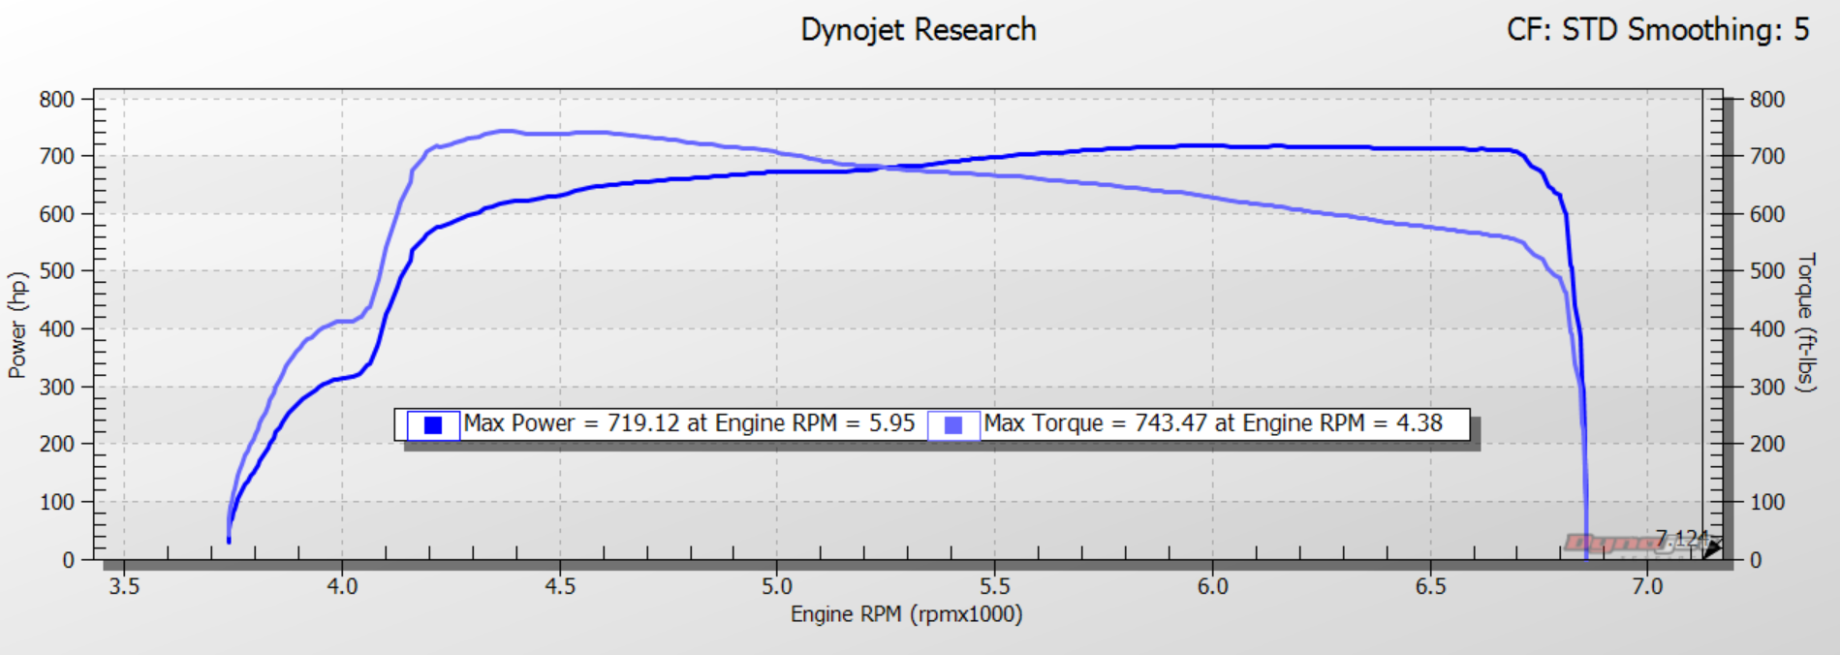Click the 800 label on the Power axis

tap(56, 99)
